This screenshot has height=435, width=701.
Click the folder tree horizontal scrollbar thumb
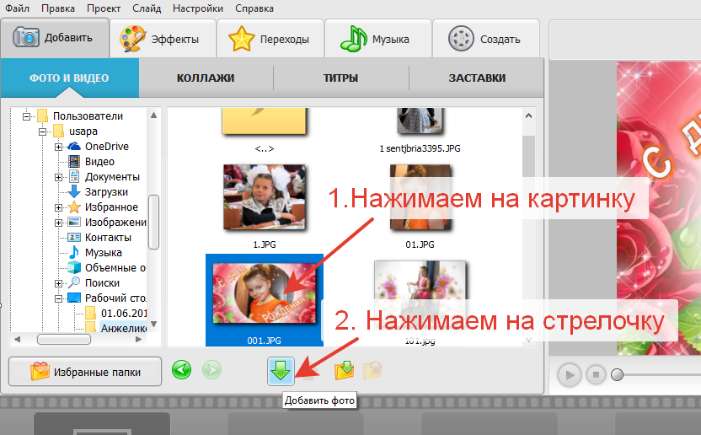point(64,339)
